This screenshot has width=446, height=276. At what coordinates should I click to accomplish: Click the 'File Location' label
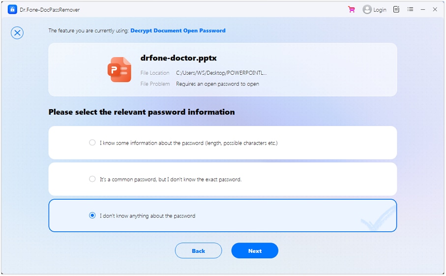(155, 73)
